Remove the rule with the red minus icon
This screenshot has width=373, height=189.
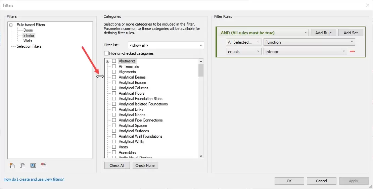352,52
